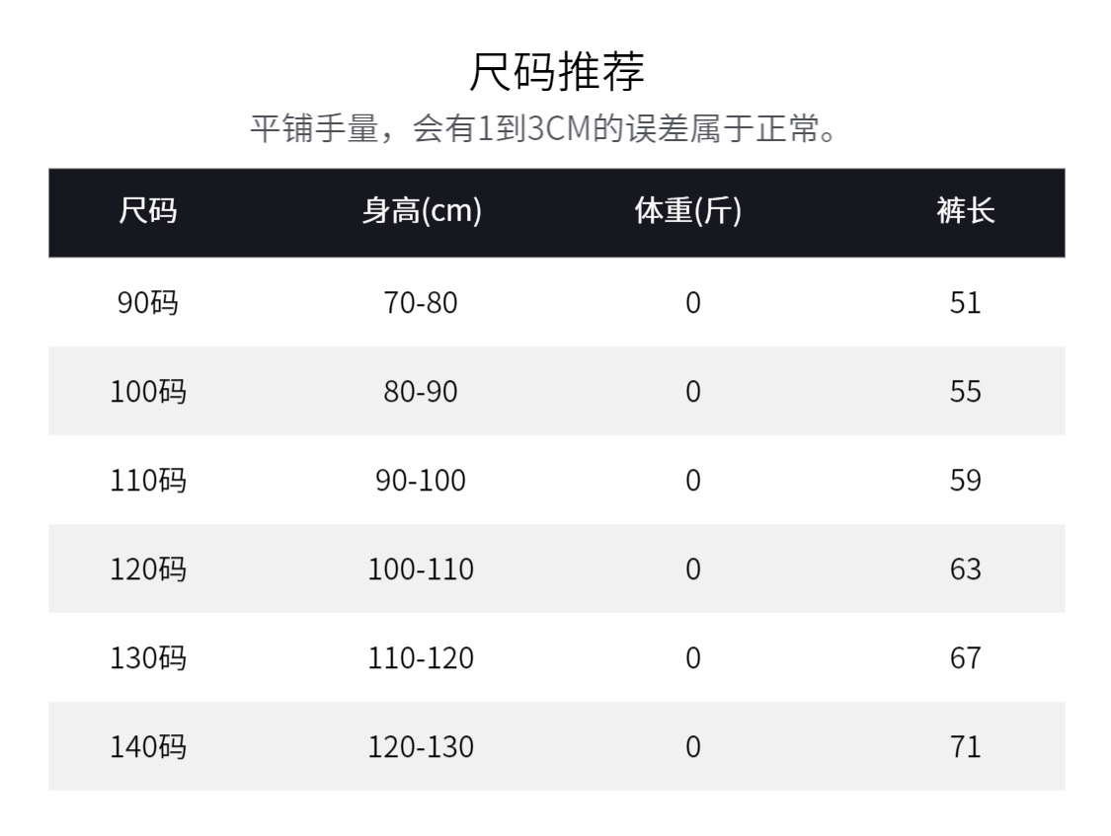Click the 身高(cm) column header
This screenshot has height=836, width=1111.
[421, 212]
